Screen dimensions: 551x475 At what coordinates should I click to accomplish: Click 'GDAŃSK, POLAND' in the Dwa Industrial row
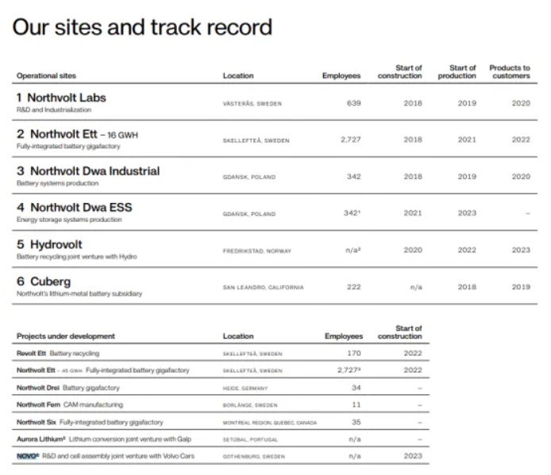point(249,177)
